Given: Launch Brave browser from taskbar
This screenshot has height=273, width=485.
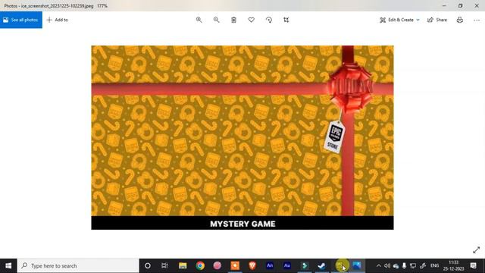Looking at the screenshot, I should (x=252, y=265).
